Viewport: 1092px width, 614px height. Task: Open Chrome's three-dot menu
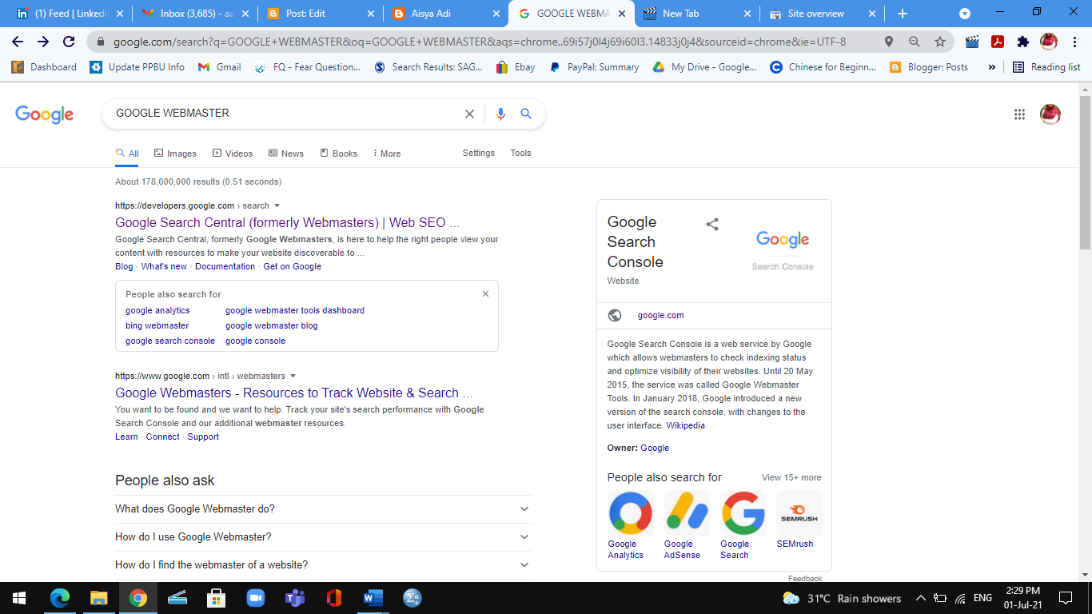point(1075,42)
